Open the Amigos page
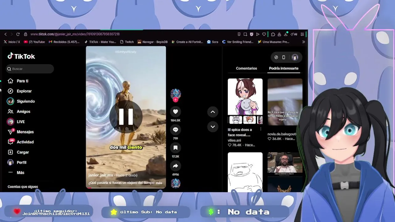Viewport: 395px width, 222px height. coord(19,111)
